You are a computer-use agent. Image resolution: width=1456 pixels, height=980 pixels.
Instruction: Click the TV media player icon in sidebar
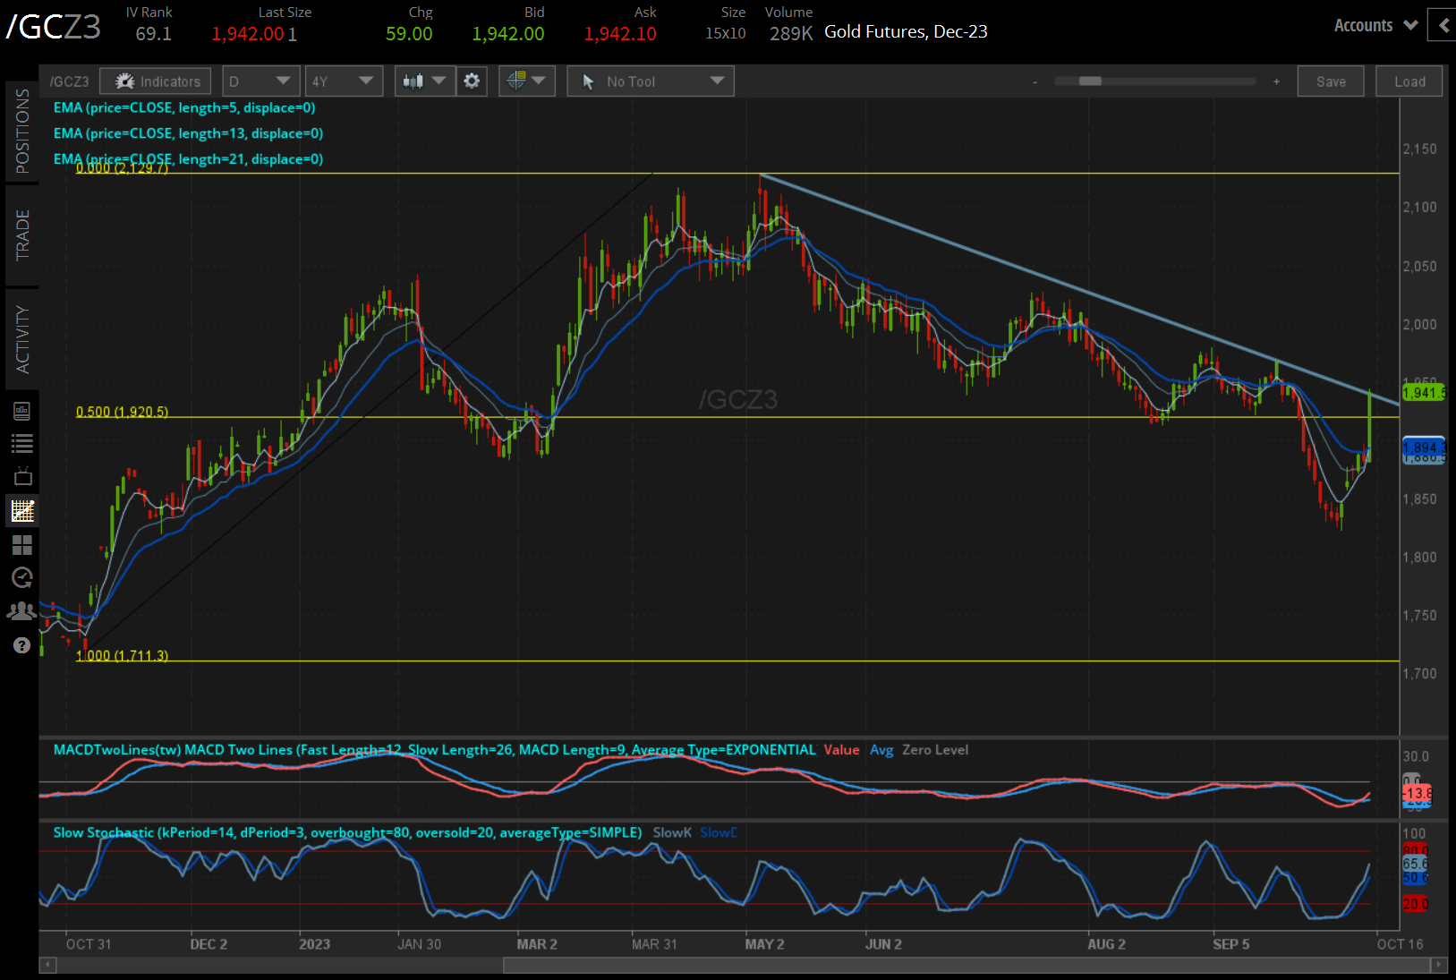pyautogui.click(x=21, y=476)
